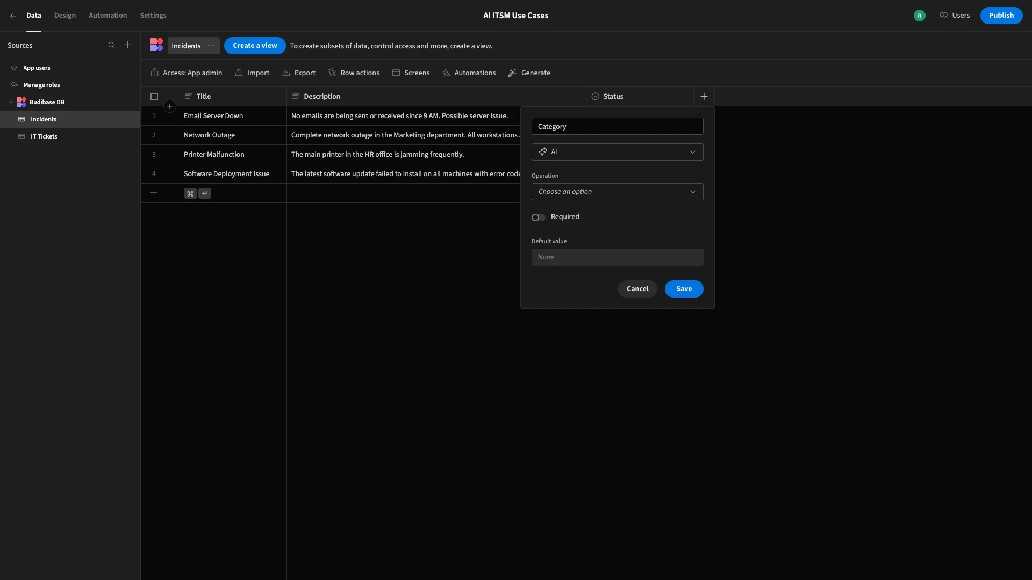
Task: Click the enter key shortcut icon
Action: pyautogui.click(x=205, y=193)
